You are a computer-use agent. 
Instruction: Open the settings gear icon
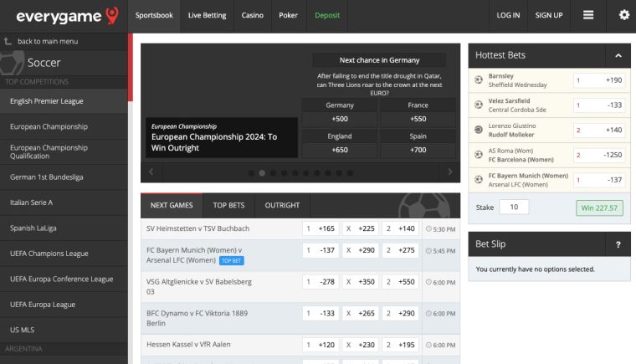(623, 15)
